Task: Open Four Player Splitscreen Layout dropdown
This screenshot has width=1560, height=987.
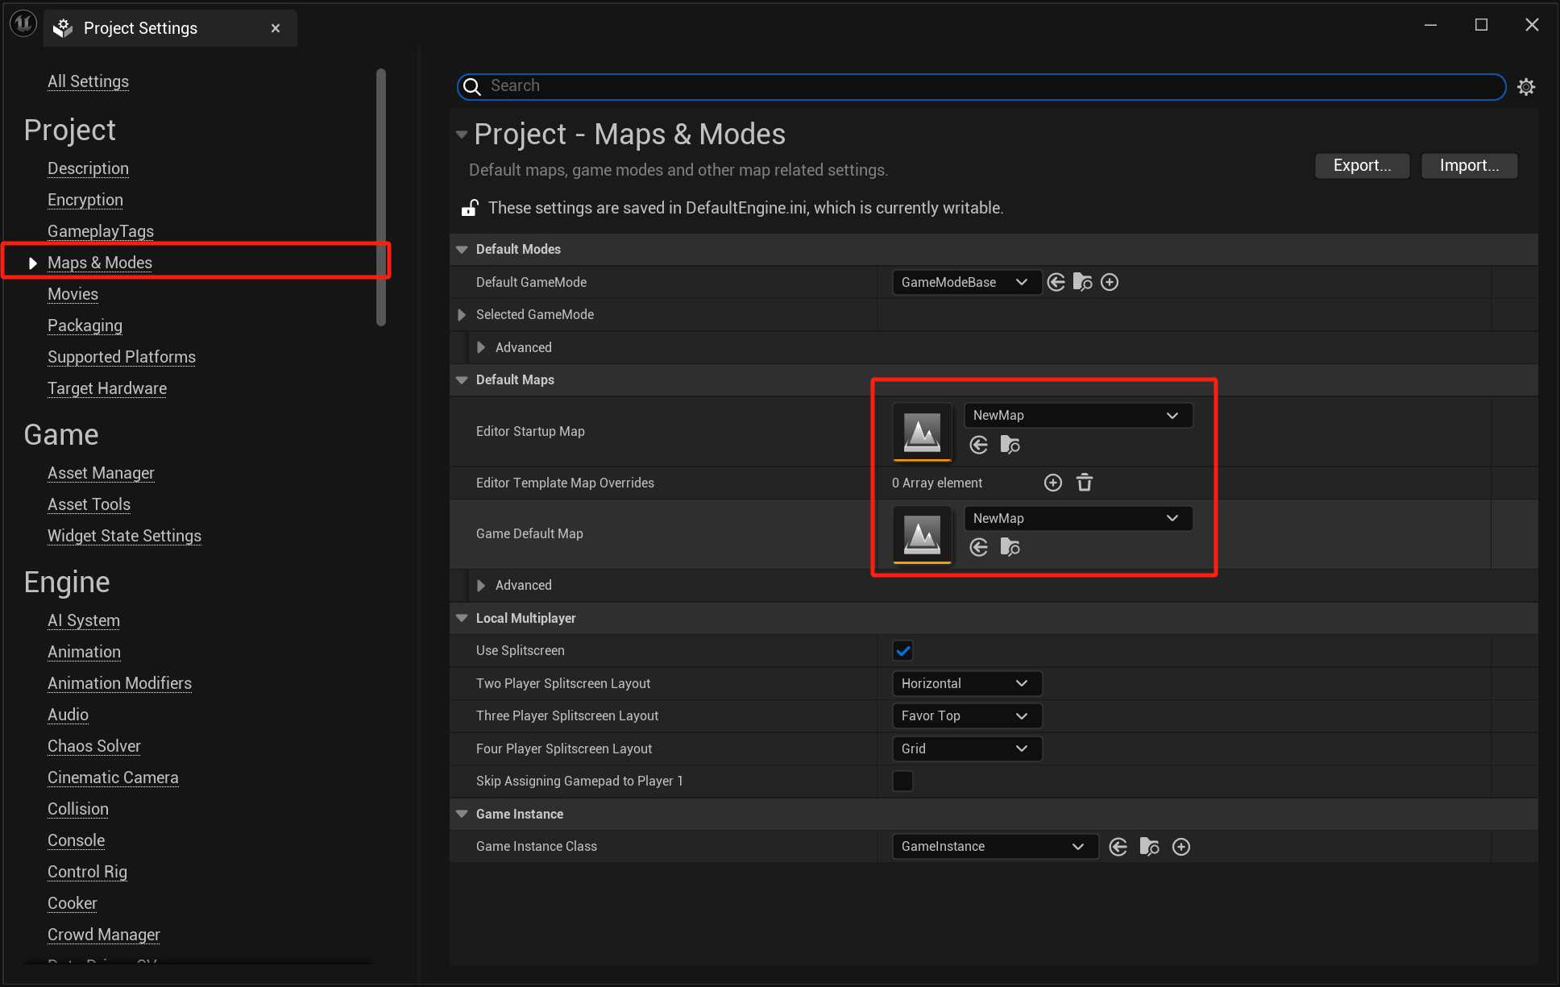Action: pos(967,749)
